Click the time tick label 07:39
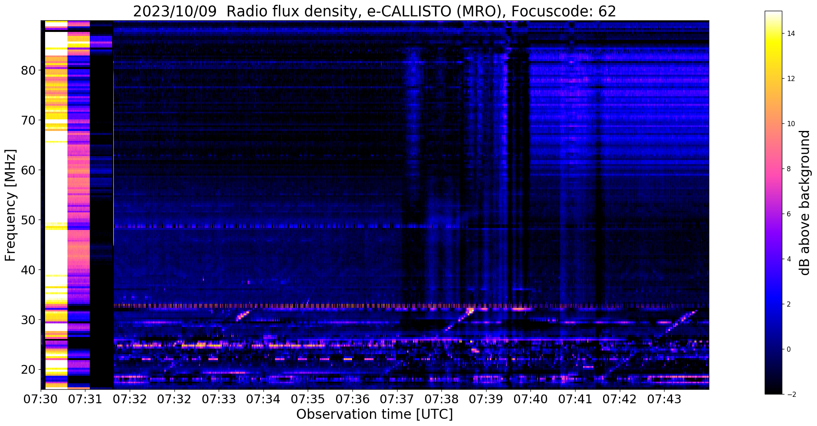This screenshot has height=426, width=817. click(486, 399)
